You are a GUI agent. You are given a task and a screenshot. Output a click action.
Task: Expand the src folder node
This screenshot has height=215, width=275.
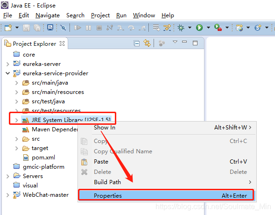pos(16,139)
